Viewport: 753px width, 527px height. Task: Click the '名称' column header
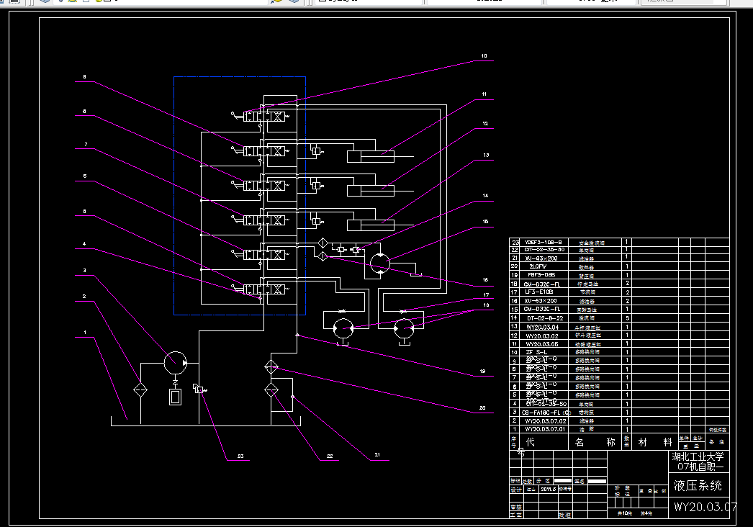pyautogui.click(x=595, y=442)
